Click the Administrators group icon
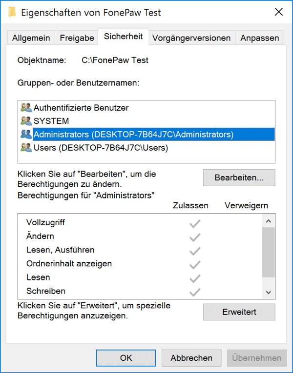This screenshot has width=293, height=373. coord(26,135)
